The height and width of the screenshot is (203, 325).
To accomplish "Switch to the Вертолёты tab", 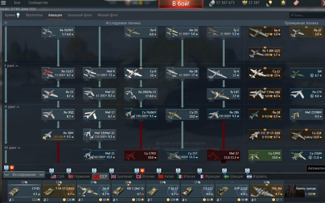I will (34, 15).
